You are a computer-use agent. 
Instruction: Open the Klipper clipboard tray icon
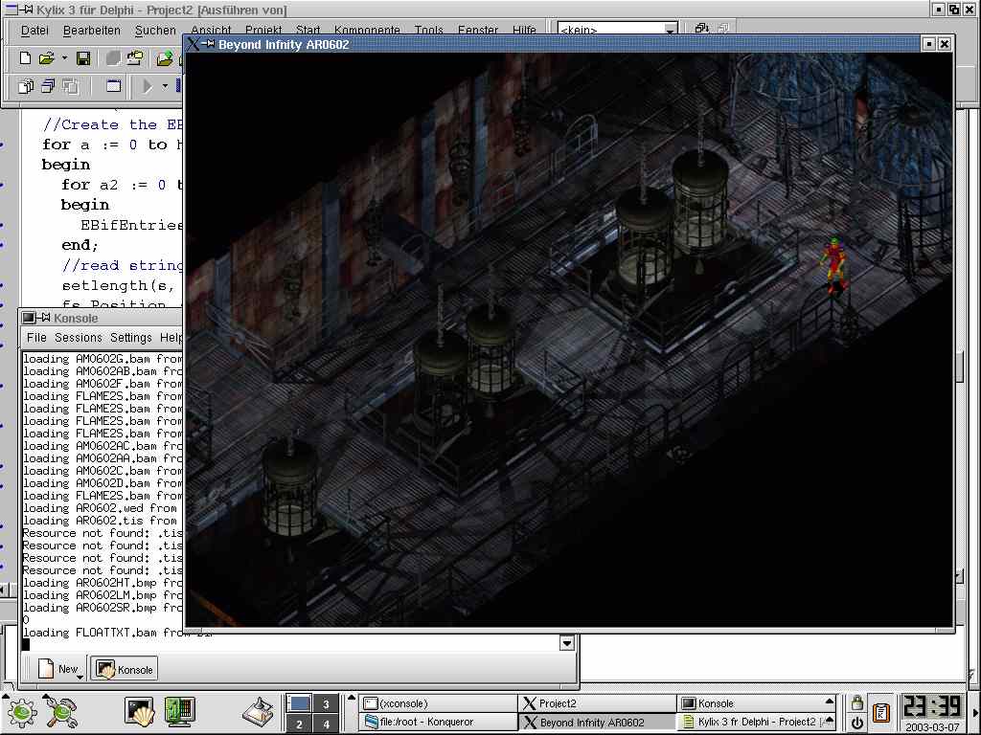(x=881, y=712)
